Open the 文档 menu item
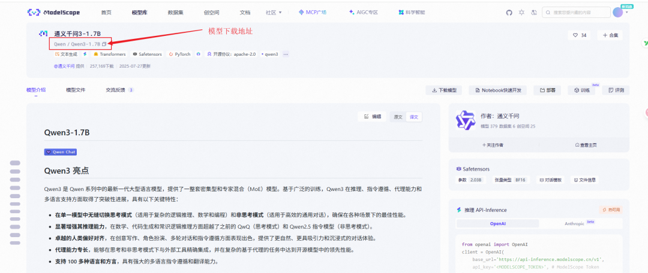 245,13
